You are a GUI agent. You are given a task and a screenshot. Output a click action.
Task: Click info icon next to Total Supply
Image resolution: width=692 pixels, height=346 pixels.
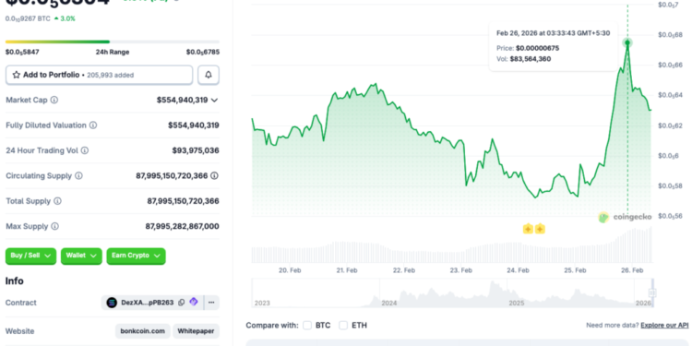point(57,201)
